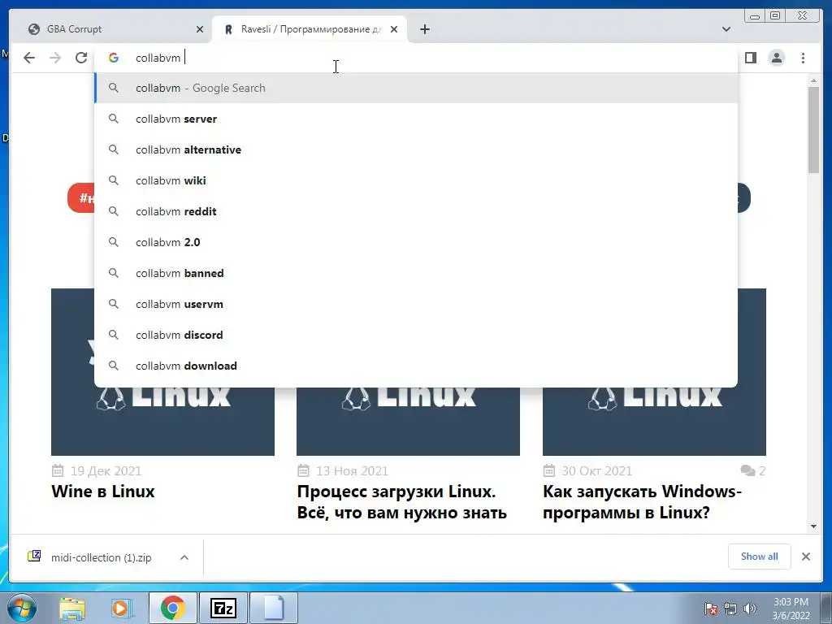Click the Chrome taskbar icon
832x624 pixels.
[x=172, y=608]
